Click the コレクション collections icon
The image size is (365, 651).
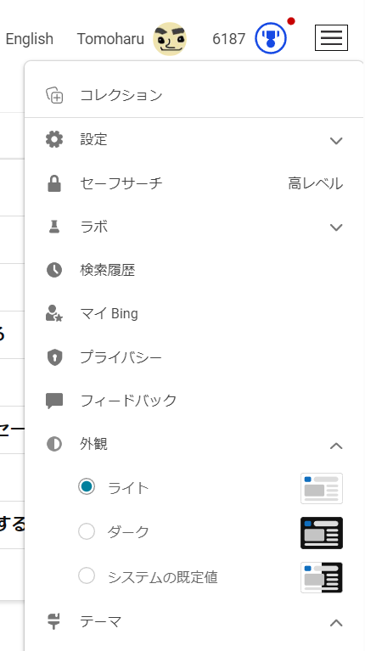[54, 96]
